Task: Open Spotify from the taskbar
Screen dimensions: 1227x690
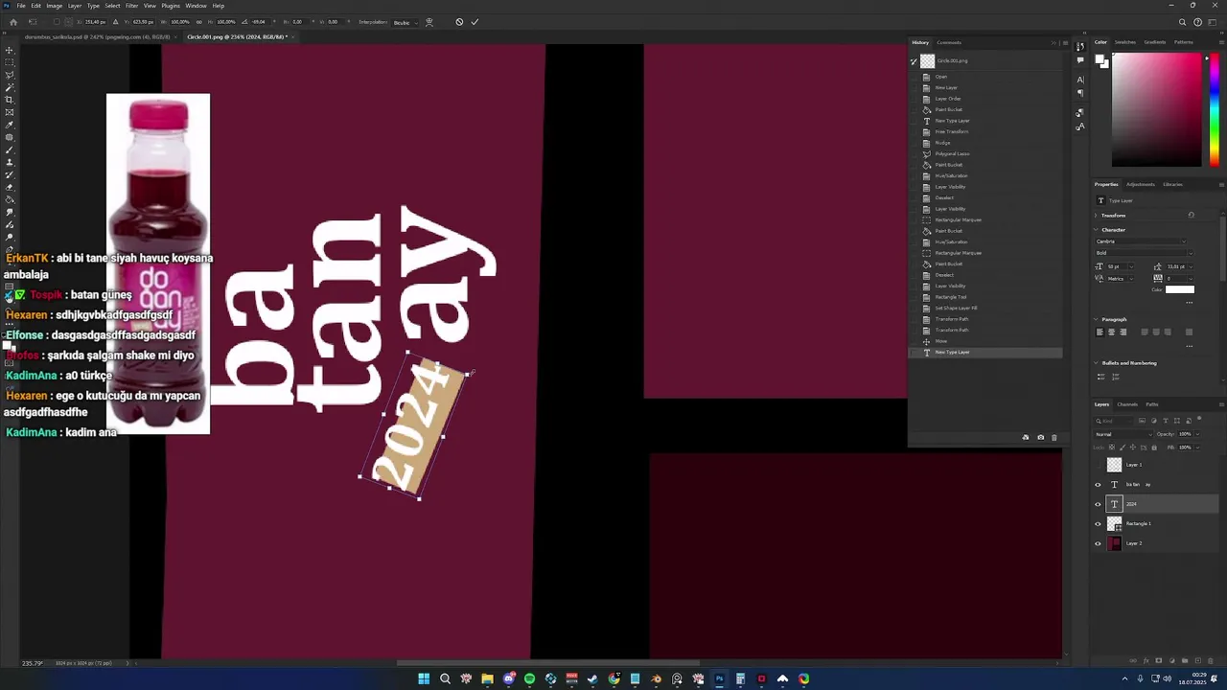Action: point(529,678)
